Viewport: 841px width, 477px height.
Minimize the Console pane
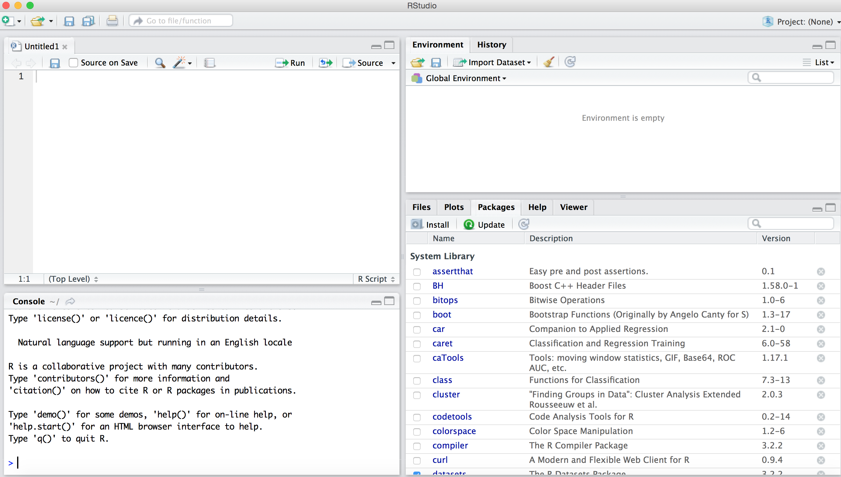click(x=376, y=302)
